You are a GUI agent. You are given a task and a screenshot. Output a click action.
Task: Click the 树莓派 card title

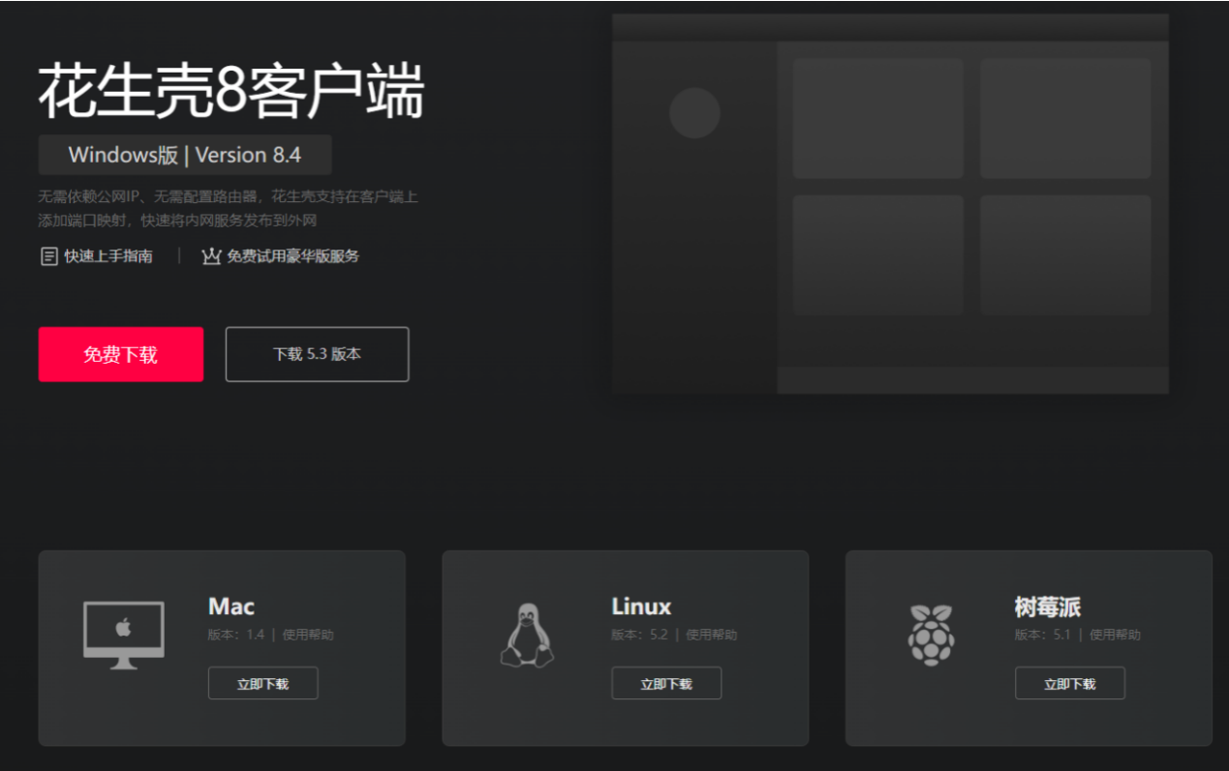pos(1048,607)
